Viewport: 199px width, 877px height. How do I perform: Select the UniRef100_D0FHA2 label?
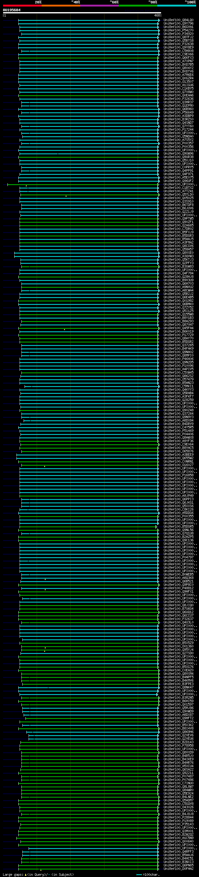point(178,869)
